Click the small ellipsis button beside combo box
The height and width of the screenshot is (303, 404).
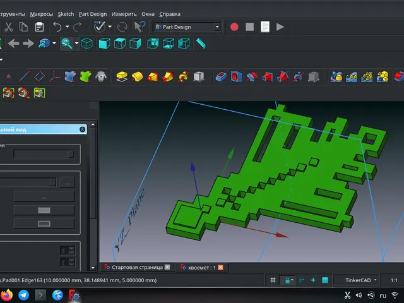point(67,182)
